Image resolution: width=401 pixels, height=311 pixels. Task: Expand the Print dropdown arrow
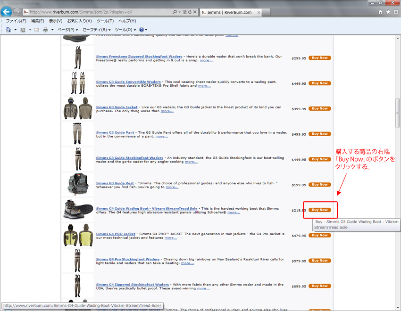pyautogui.click(x=52, y=30)
